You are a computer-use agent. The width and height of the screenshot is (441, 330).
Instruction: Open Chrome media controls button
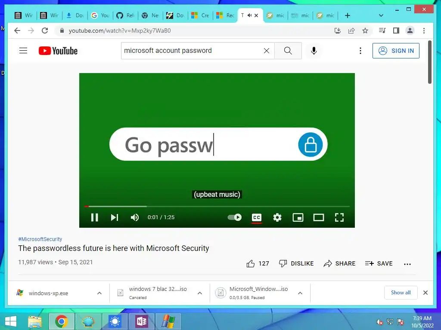pyautogui.click(x=382, y=31)
